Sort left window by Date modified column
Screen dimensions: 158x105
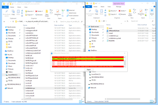(59, 25)
